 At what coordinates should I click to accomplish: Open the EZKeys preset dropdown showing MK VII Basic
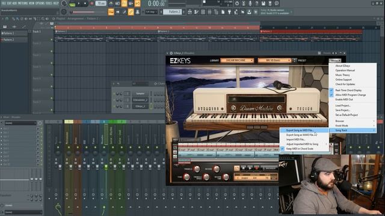274,60
